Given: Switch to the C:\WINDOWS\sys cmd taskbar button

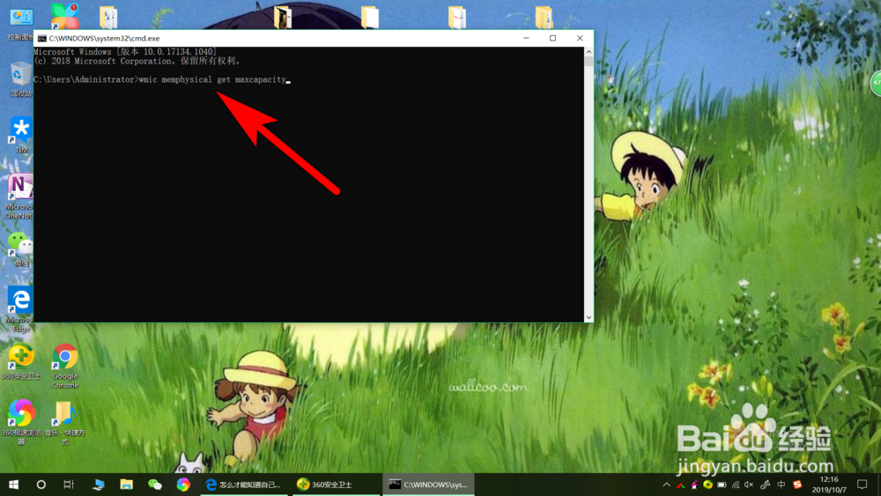Looking at the screenshot, I should (429, 485).
